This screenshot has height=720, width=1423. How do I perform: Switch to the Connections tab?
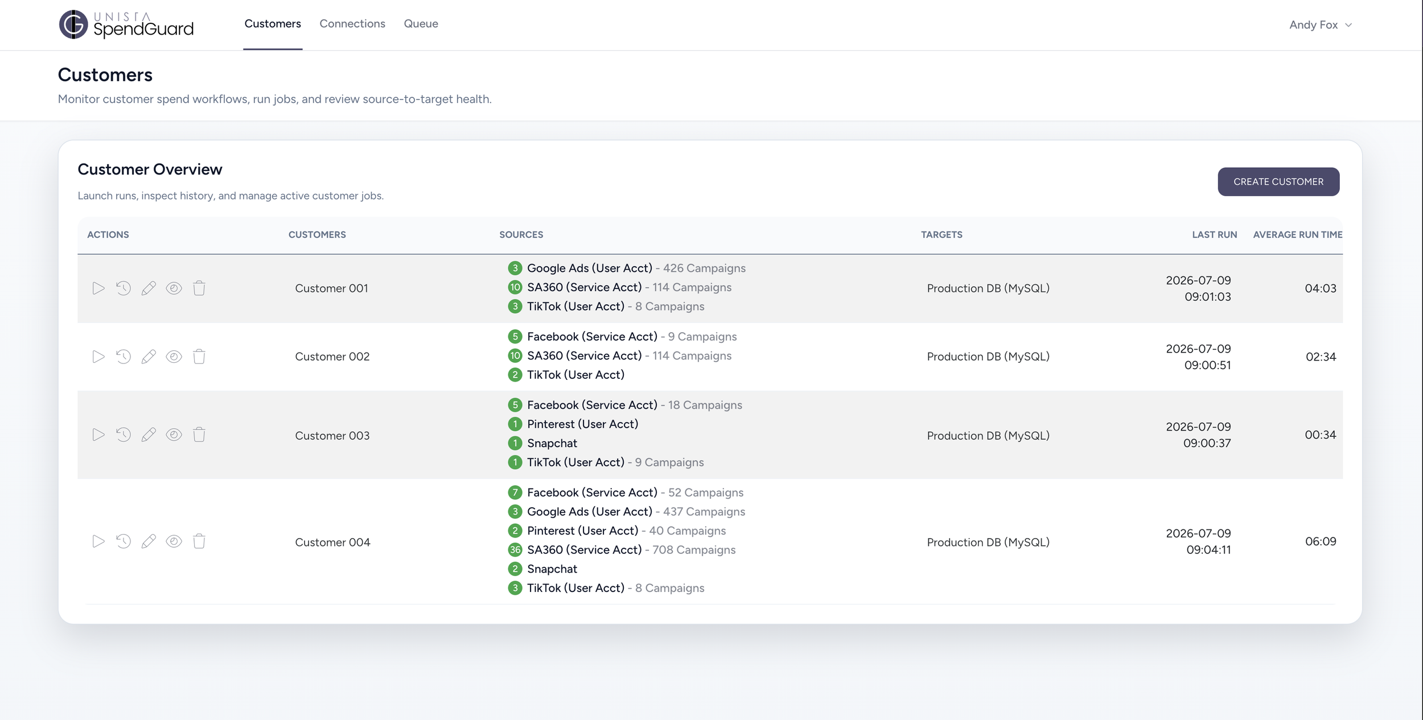pos(352,24)
